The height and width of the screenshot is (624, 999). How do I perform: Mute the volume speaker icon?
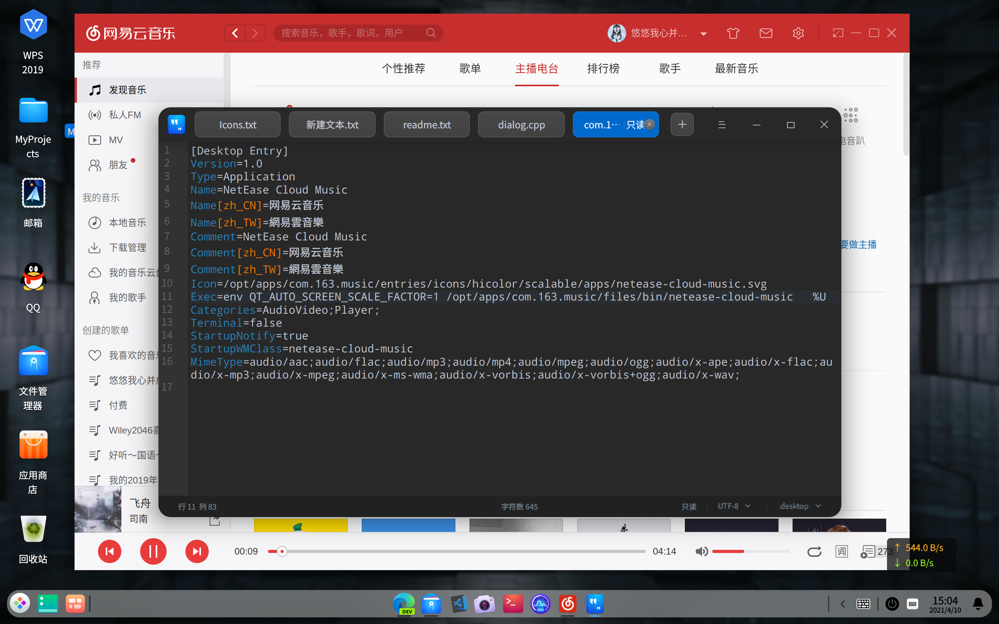[x=701, y=551]
